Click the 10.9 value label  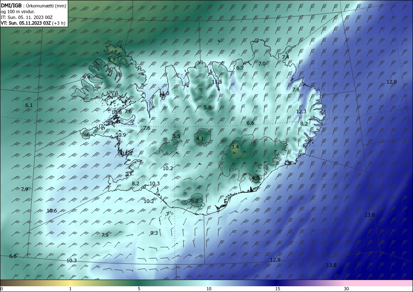(121, 135)
